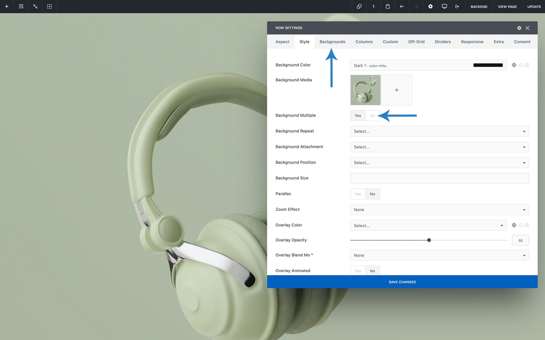The image size is (545, 340).
Task: Open the Dividers tab
Action: pos(443,42)
